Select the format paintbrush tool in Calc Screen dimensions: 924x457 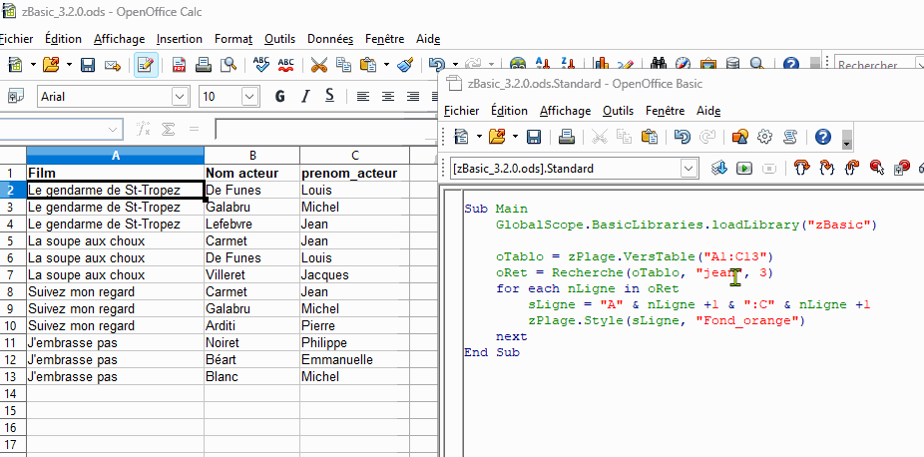(x=405, y=66)
